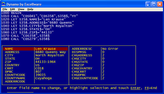Select the STATE field label
164x94 pixels.
(10, 59)
